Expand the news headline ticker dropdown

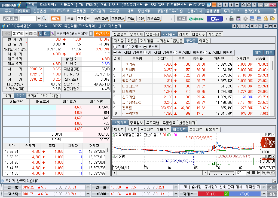pyautogui.click(x=264, y=187)
